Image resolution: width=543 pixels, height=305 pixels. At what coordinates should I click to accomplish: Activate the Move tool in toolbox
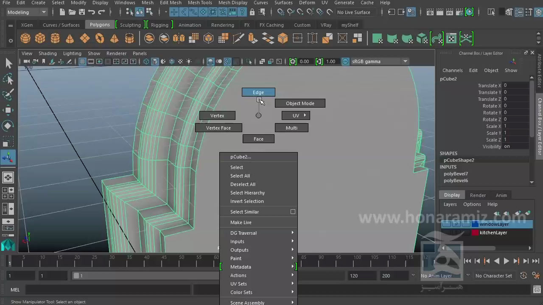(8, 111)
